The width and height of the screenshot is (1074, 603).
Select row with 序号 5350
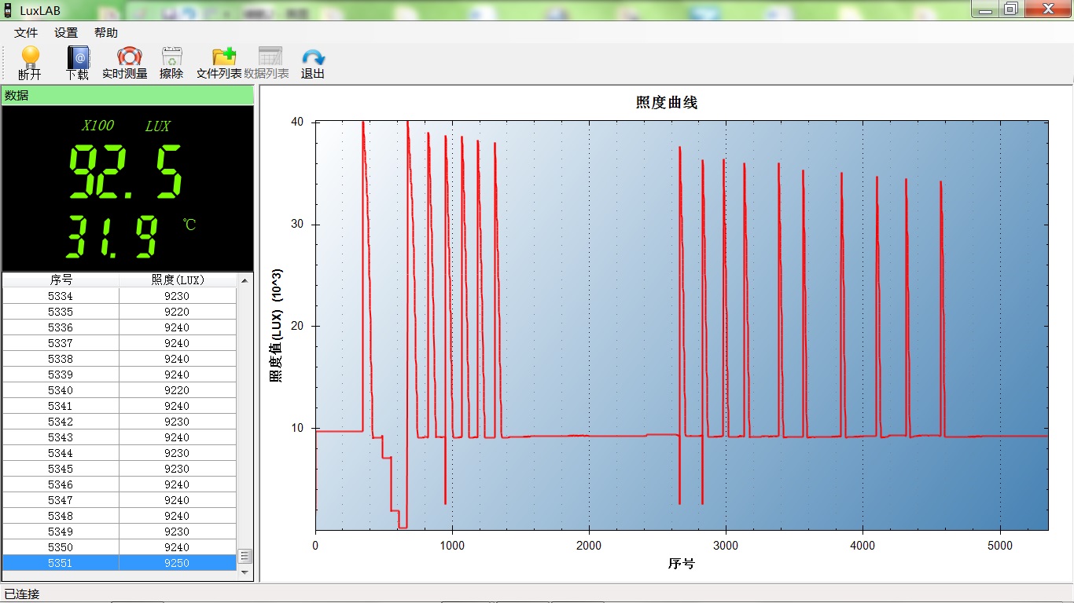coord(120,547)
